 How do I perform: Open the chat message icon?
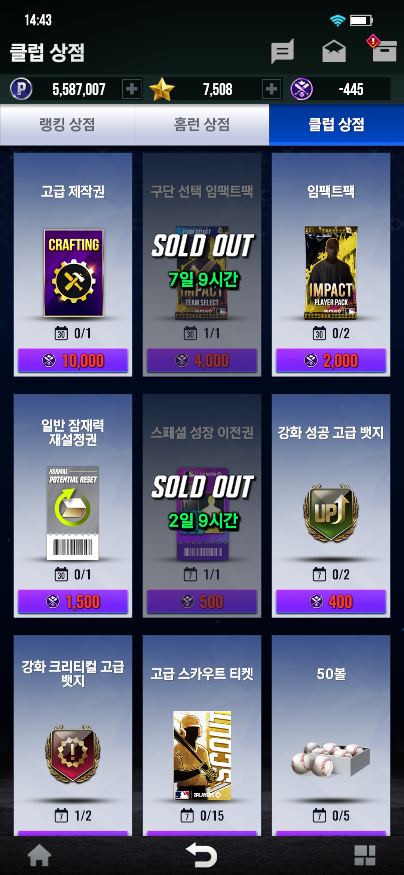click(282, 51)
